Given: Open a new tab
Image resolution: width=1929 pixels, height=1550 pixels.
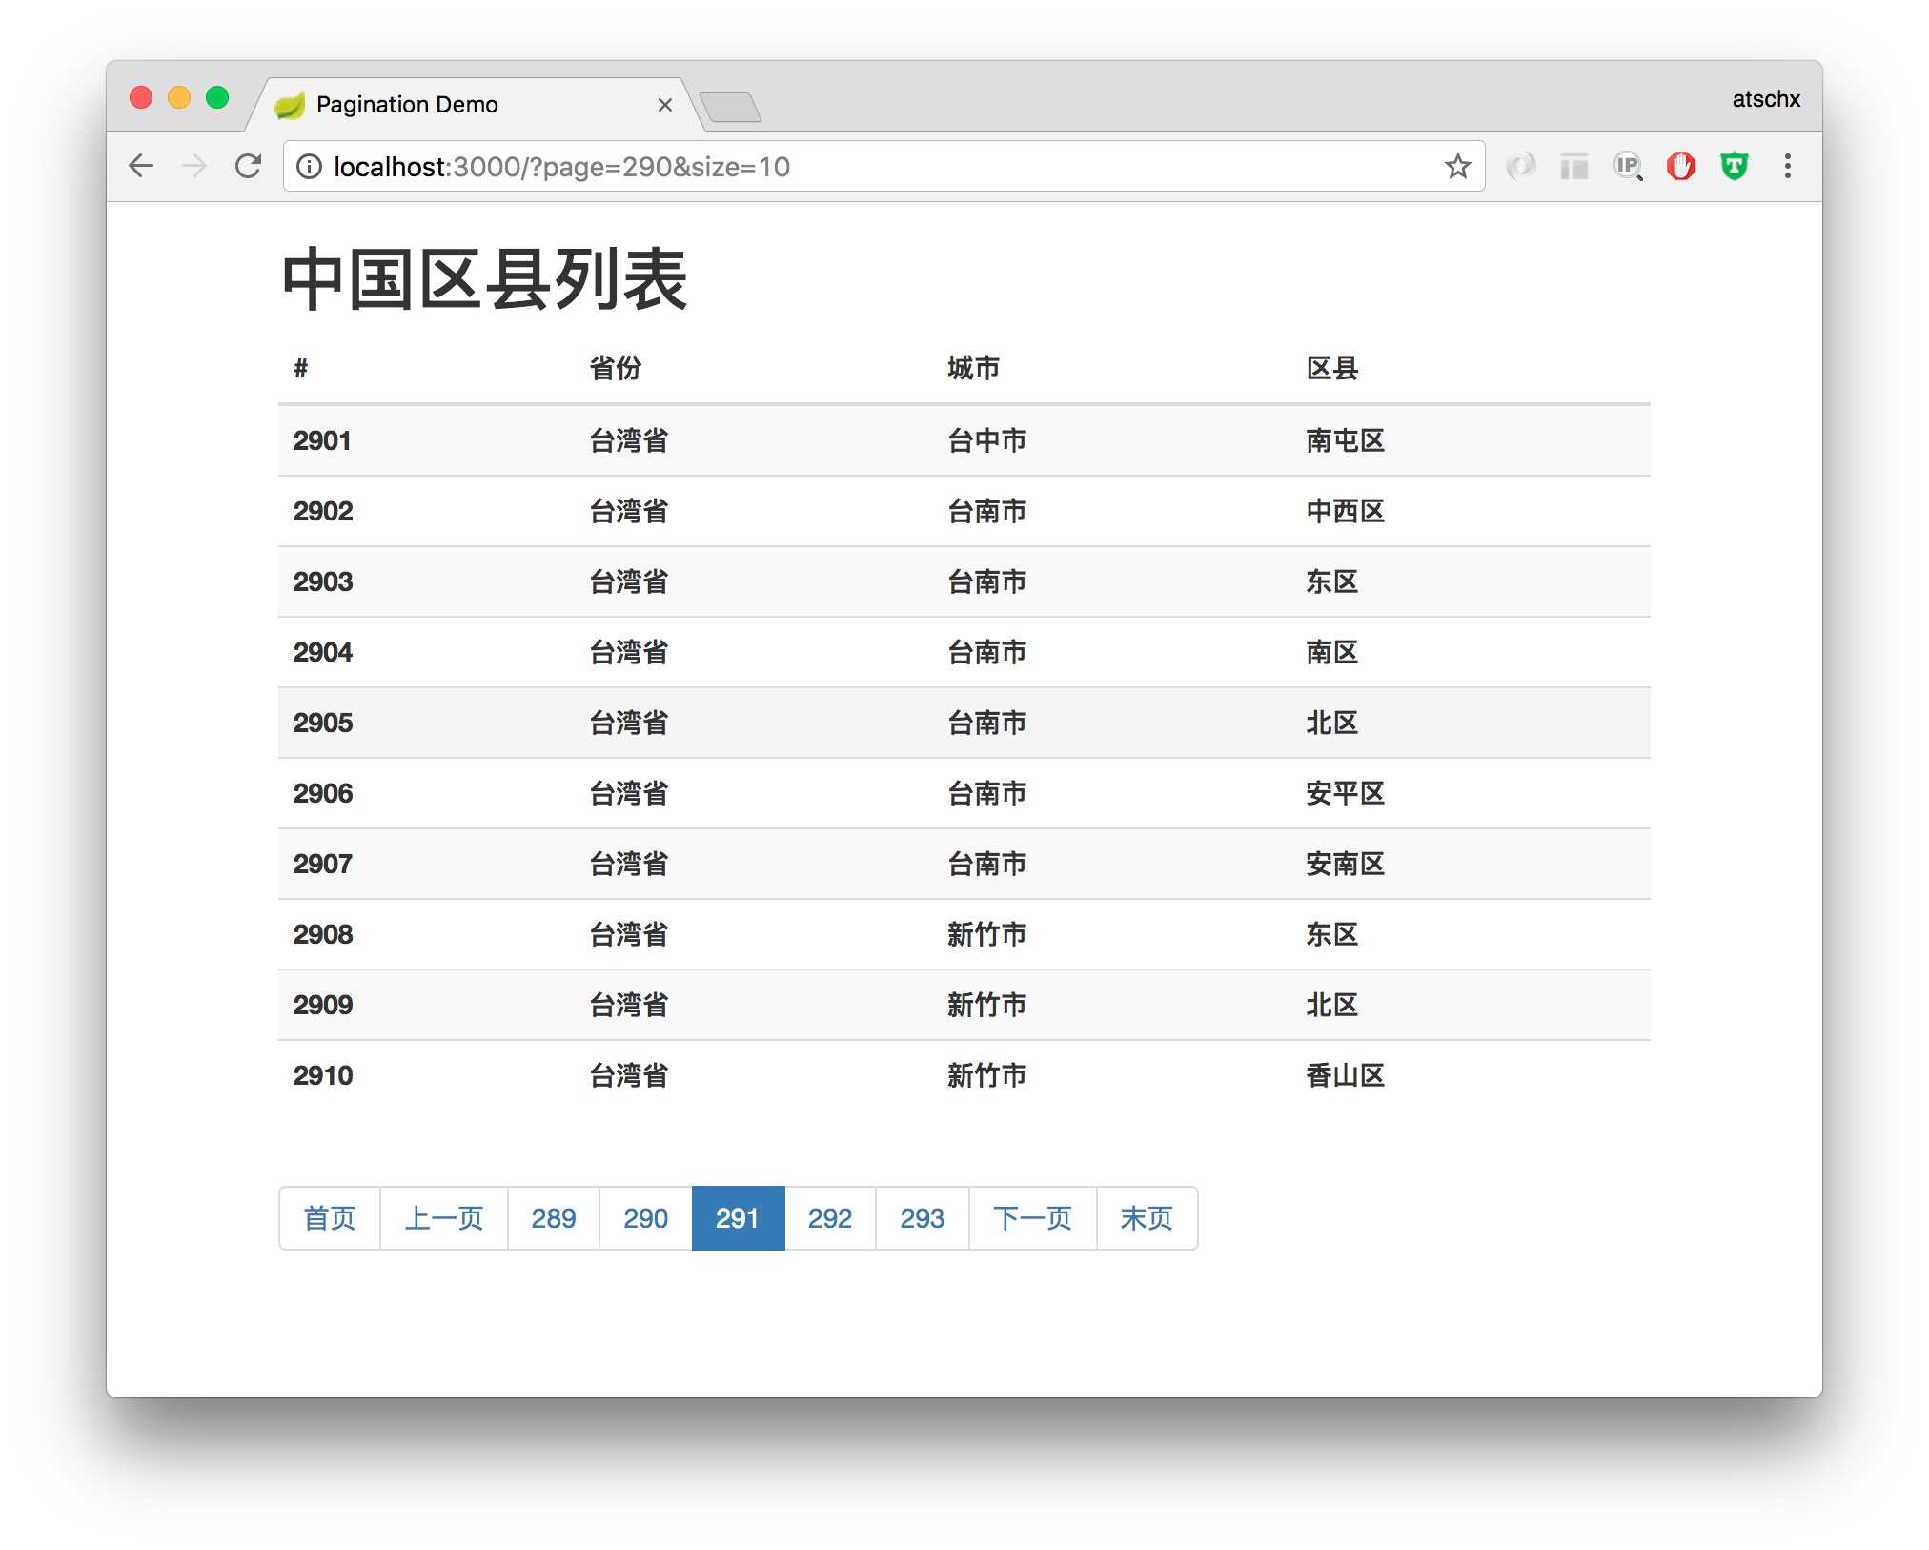Looking at the screenshot, I should click(730, 107).
